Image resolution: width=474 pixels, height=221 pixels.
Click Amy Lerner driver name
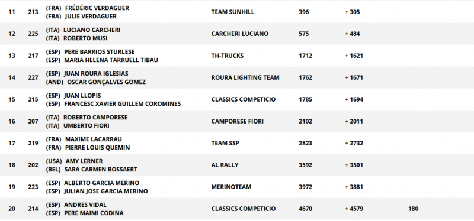(x=84, y=161)
